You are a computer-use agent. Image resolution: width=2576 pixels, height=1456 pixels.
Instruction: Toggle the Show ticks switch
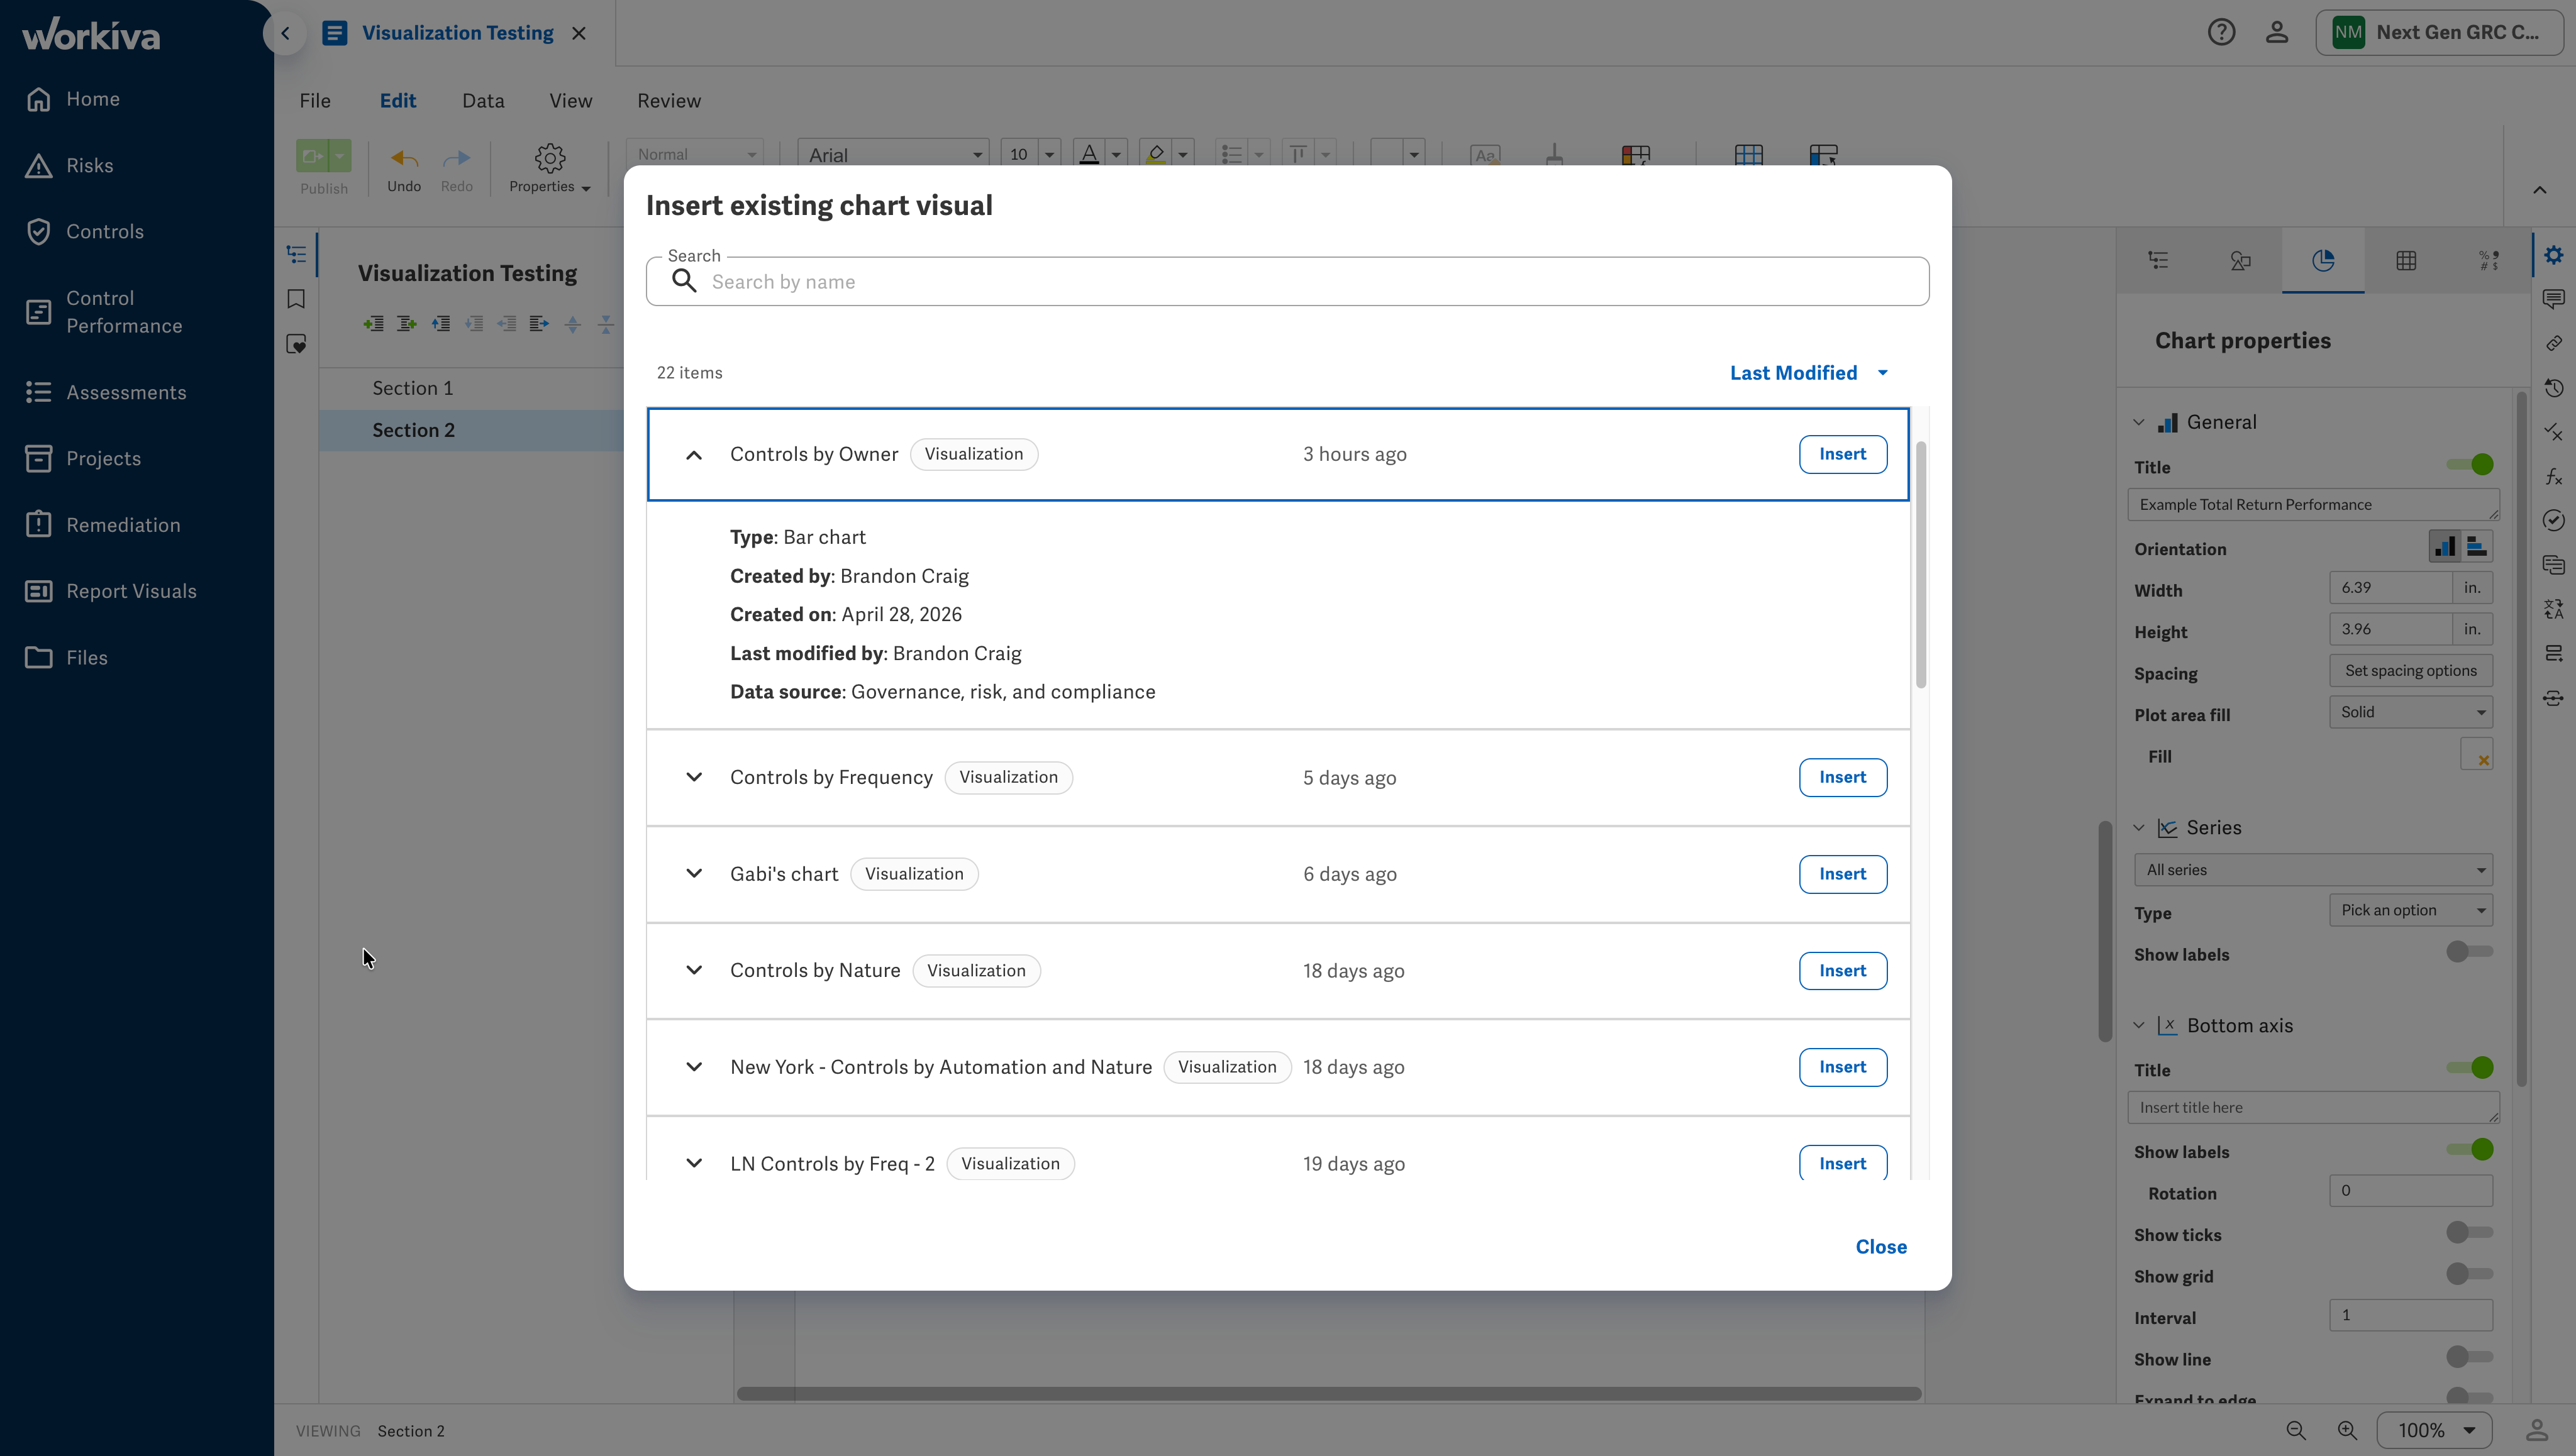pyautogui.click(x=2469, y=1233)
